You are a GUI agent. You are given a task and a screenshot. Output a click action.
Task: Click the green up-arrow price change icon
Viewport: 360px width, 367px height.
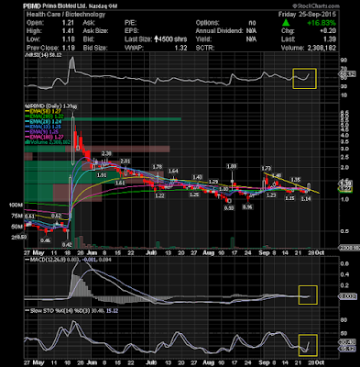[286, 23]
